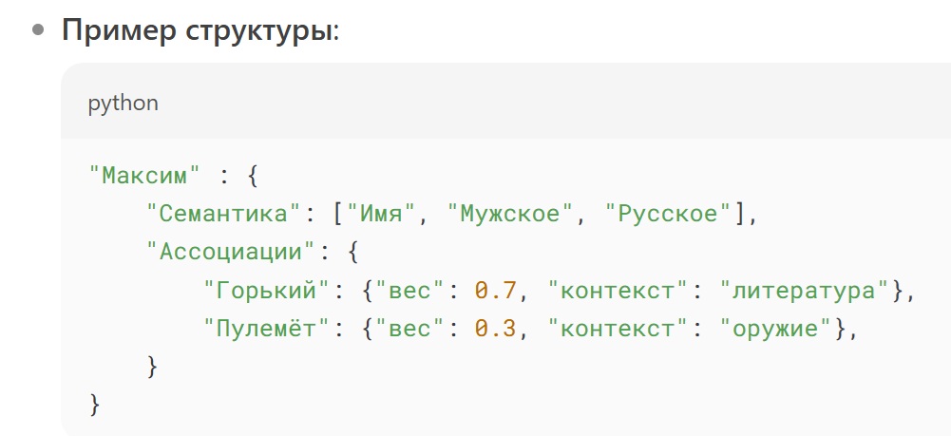Click the "Русское" string value
Image resolution: width=951 pixels, height=436 pixels.
(670, 215)
